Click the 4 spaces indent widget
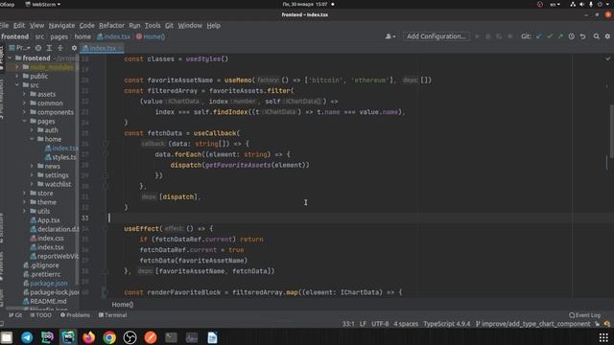 click(x=406, y=324)
